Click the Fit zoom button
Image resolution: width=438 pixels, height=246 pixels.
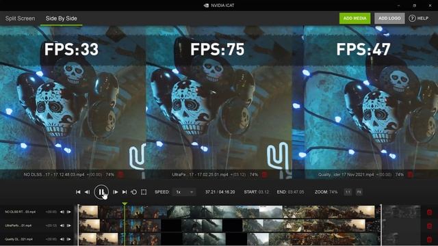pyautogui.click(x=359, y=192)
